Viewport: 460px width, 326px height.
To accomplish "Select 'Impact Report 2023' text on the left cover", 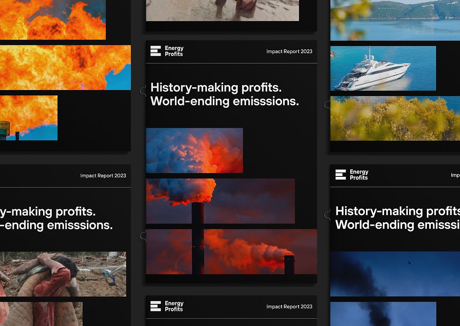I will (103, 176).
